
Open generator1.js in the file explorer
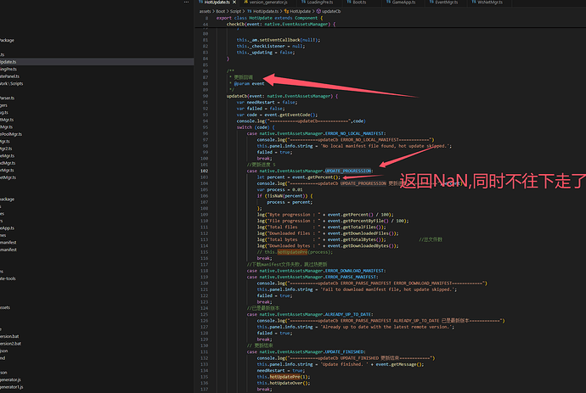[12, 387]
